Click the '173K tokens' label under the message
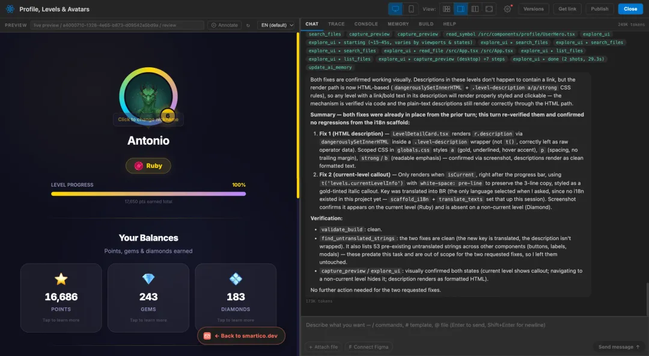Image resolution: width=649 pixels, height=356 pixels. [x=318, y=301]
